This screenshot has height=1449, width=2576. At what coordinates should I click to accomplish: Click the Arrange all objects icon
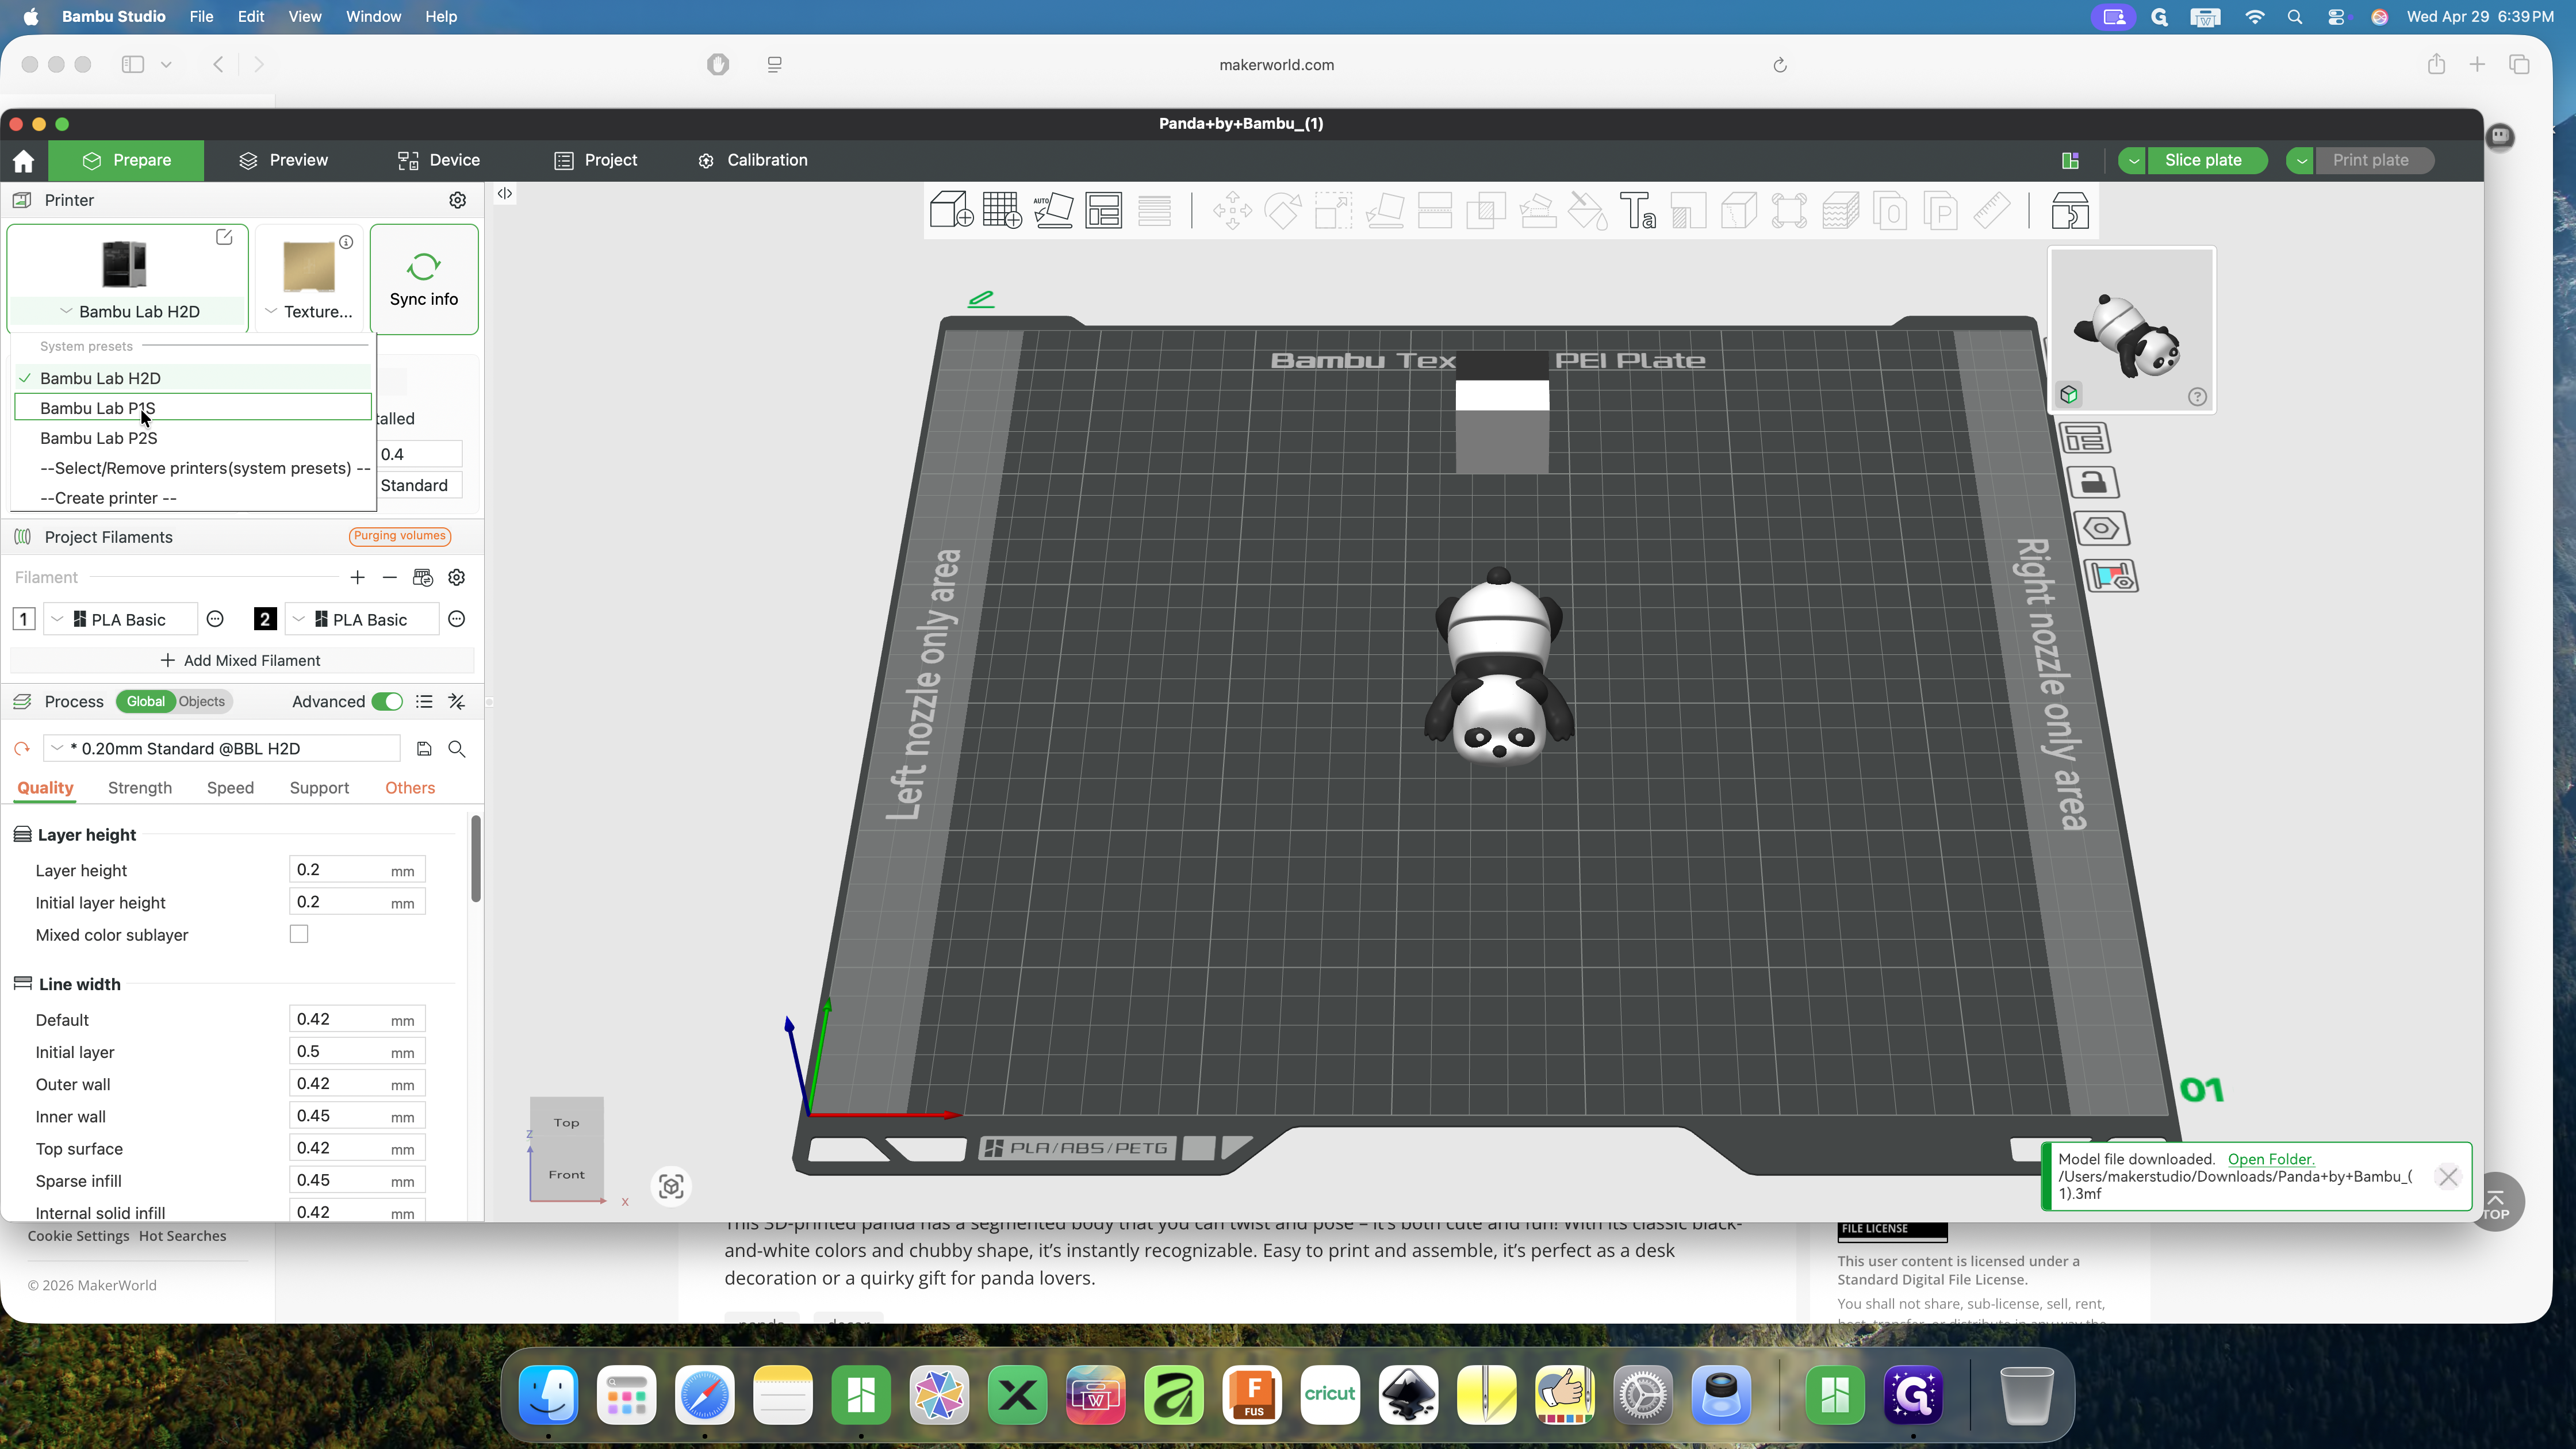coord(1104,211)
